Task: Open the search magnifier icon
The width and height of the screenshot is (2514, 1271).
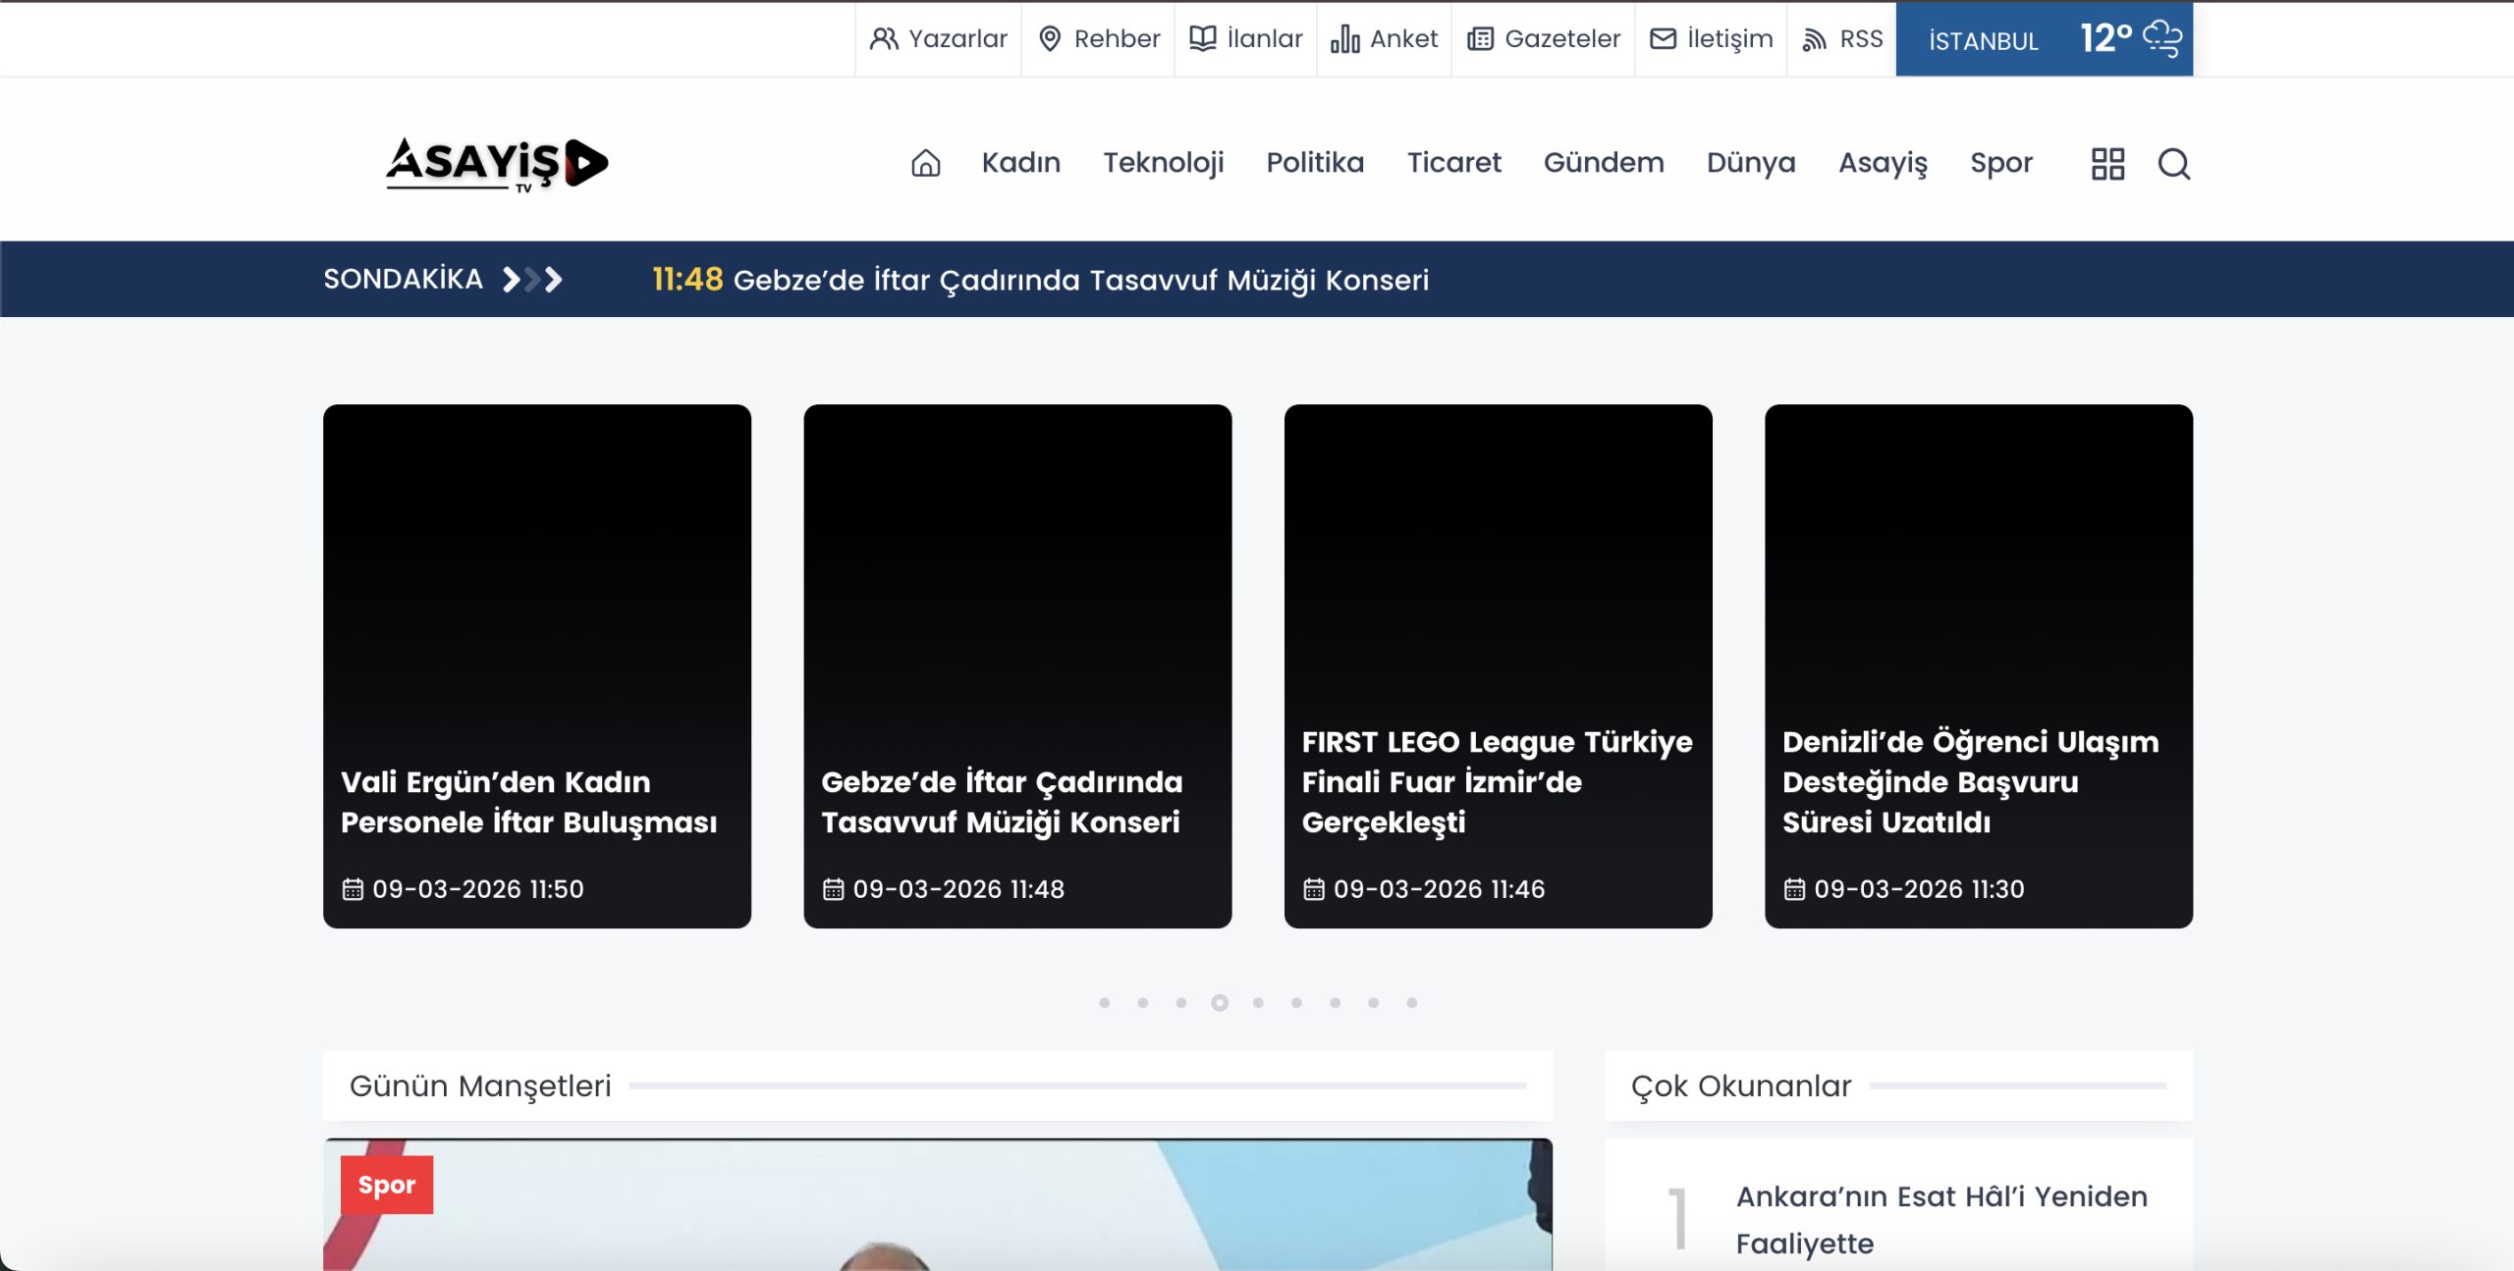Action: click(2173, 164)
